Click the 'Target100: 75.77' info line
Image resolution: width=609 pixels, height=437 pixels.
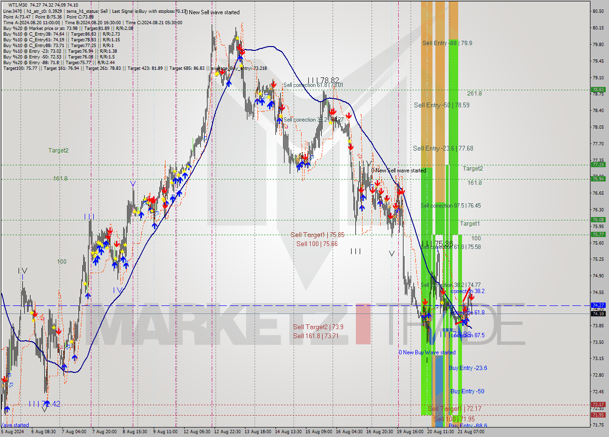pos(135,68)
